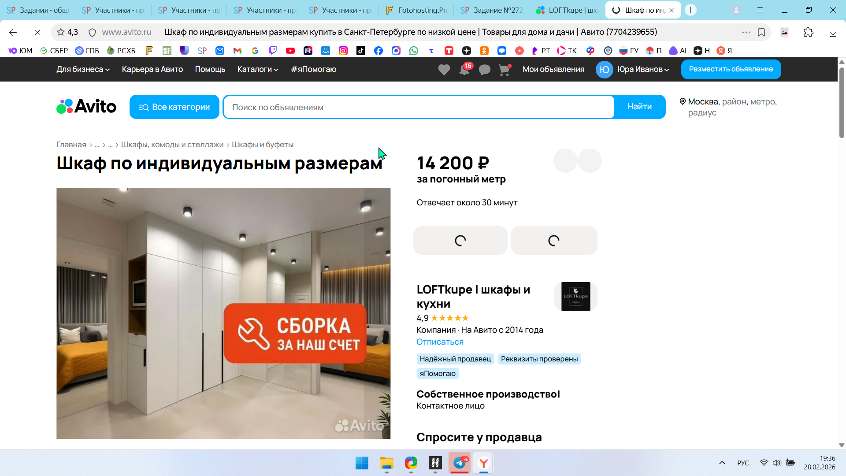
Task: Open the favorites heart icon in Avito header
Action: click(444, 70)
